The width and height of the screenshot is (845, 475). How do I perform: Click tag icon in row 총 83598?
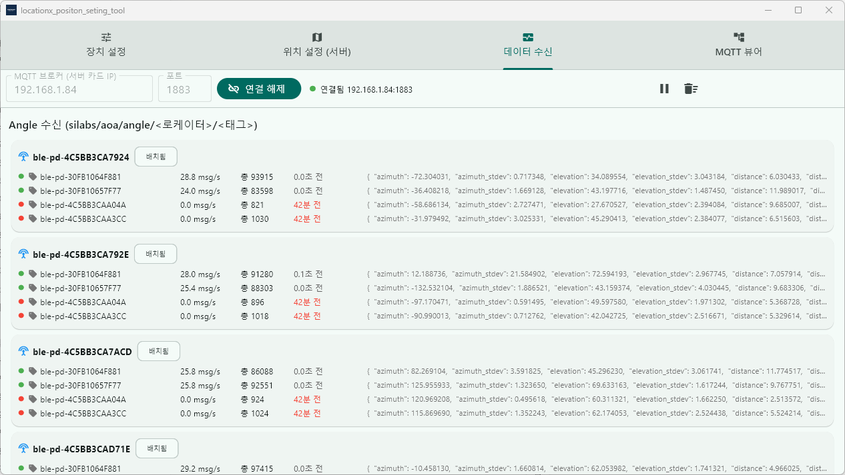point(33,191)
